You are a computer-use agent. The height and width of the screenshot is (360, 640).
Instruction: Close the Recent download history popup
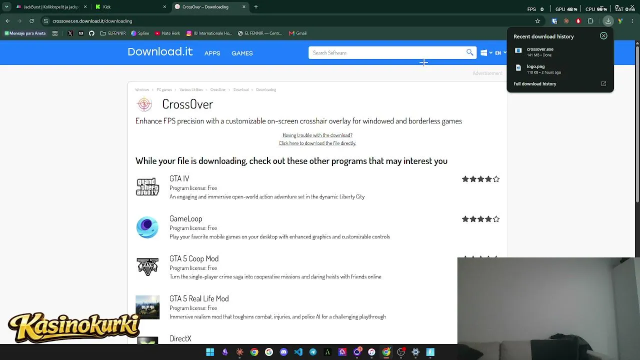(603, 36)
